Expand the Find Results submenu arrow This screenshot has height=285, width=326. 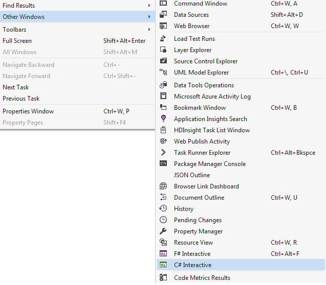149,6
